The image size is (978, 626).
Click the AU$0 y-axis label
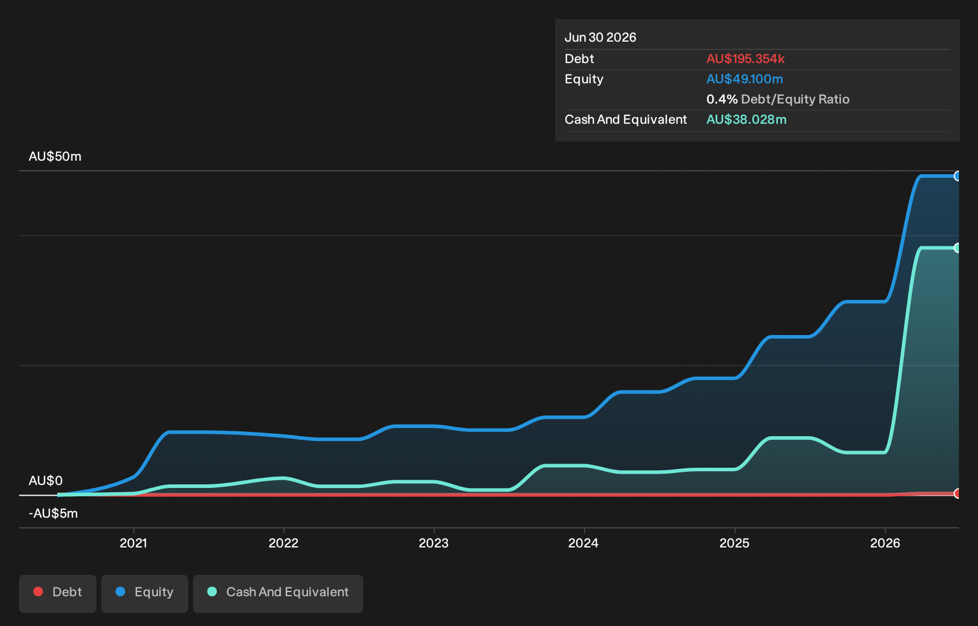tap(45, 481)
